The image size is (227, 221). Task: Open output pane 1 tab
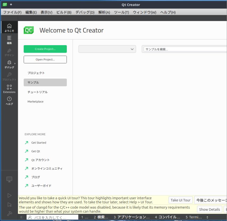(x=85, y=217)
